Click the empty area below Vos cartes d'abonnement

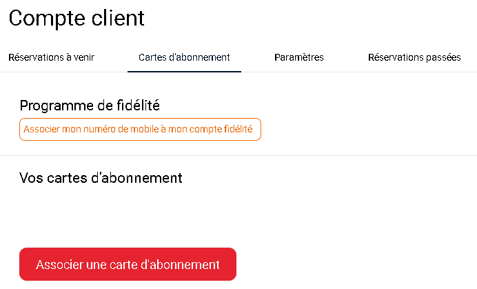207,214
